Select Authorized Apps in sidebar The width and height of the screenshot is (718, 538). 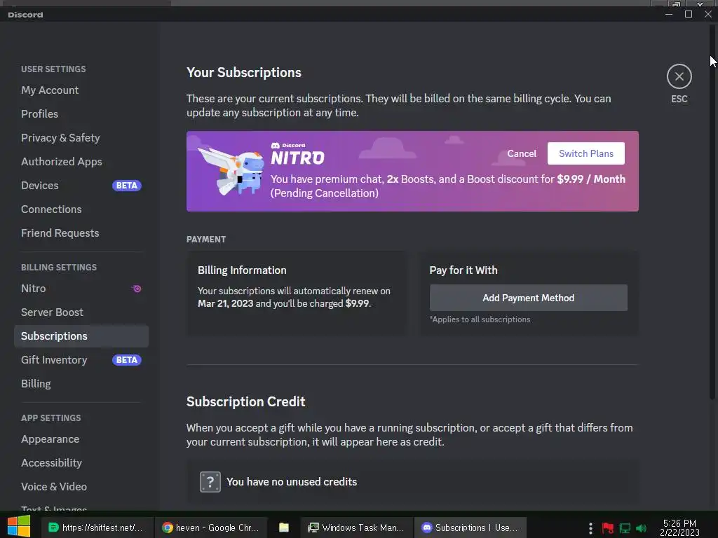(x=62, y=162)
